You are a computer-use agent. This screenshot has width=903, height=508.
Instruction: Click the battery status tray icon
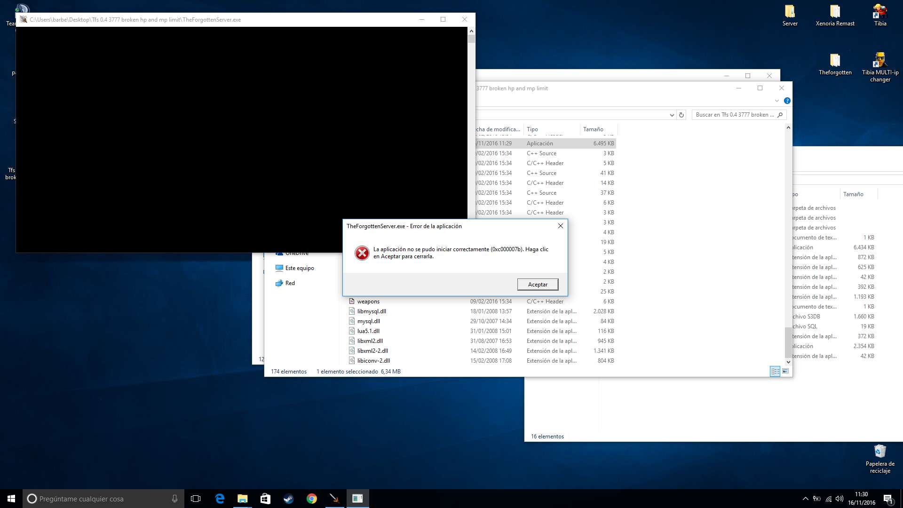[x=817, y=499]
